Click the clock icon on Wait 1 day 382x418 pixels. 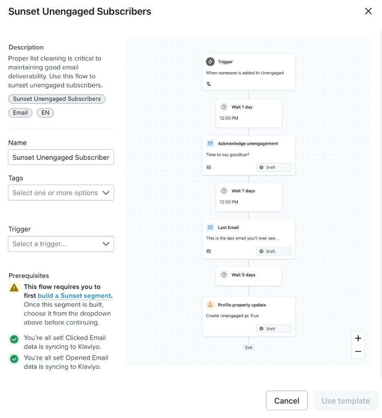224,107
